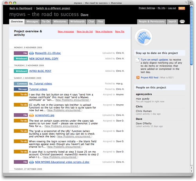This screenshot has width=196, height=181.
Task: Open Myows09-11-09.doc file link
Action: pyautogui.click(x=48, y=53)
